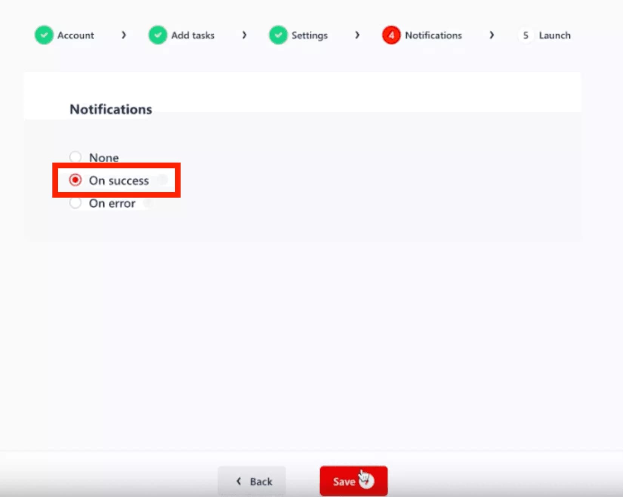Toggle the switch next to On success
The height and width of the screenshot is (497, 623).
pyautogui.click(x=163, y=180)
